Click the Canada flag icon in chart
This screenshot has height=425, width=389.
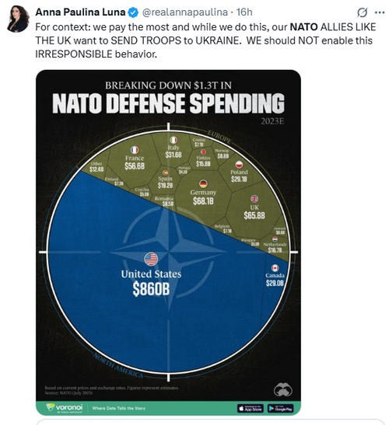coord(275,268)
